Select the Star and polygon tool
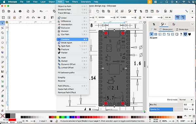Viewport: 196px width, 124px height. click(2, 47)
